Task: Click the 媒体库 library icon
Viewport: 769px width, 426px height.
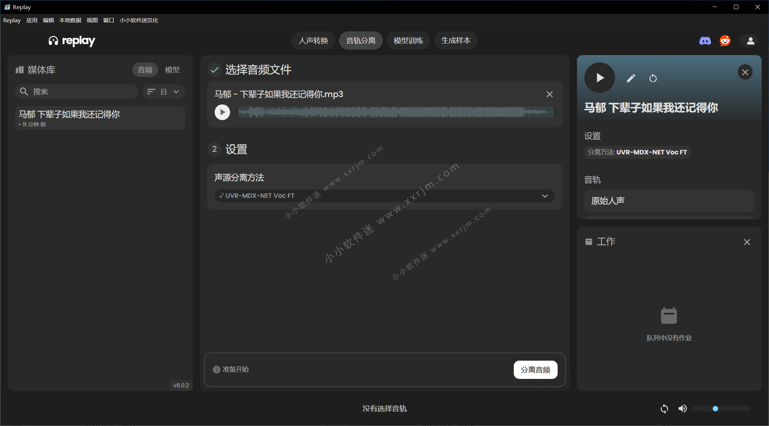Action: [x=20, y=70]
